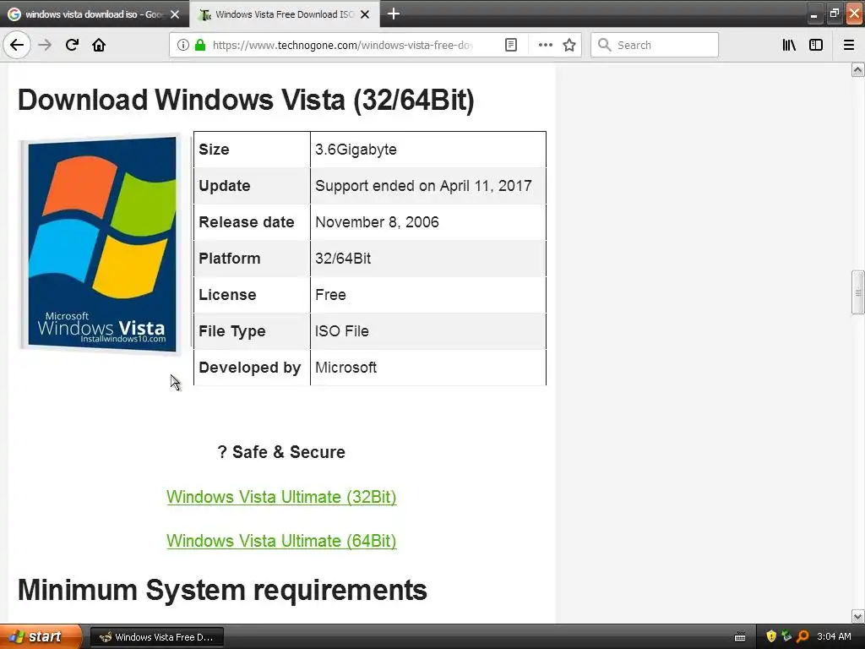Screen dimensions: 865x649
Task: Click the 'Safe & Secure' text
Action: tap(289, 452)
